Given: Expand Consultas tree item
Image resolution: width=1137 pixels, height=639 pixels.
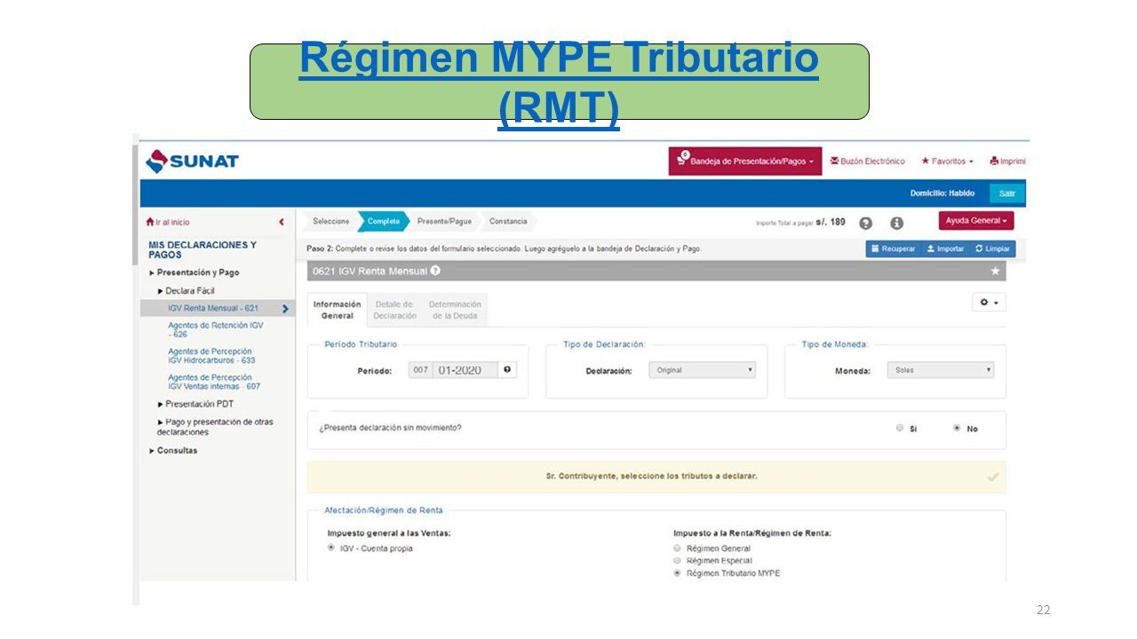Looking at the screenshot, I should click(x=173, y=451).
